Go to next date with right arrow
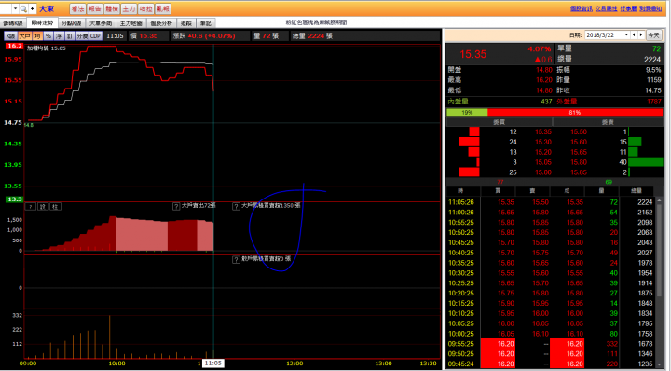The width and height of the screenshot is (671, 371). click(641, 35)
